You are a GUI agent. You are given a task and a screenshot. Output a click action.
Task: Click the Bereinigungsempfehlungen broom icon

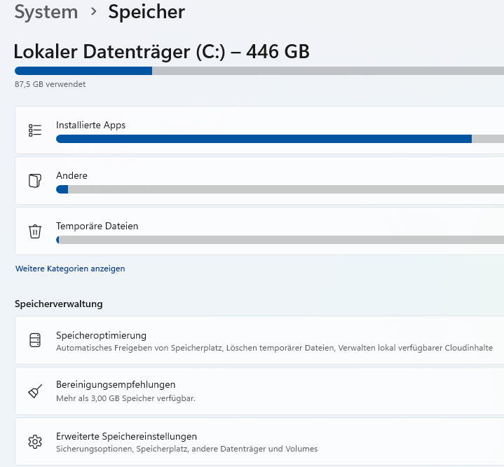(x=35, y=391)
